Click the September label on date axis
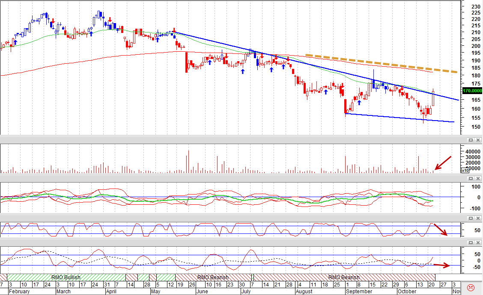The height and width of the screenshot is (295, 483). tap(359, 291)
